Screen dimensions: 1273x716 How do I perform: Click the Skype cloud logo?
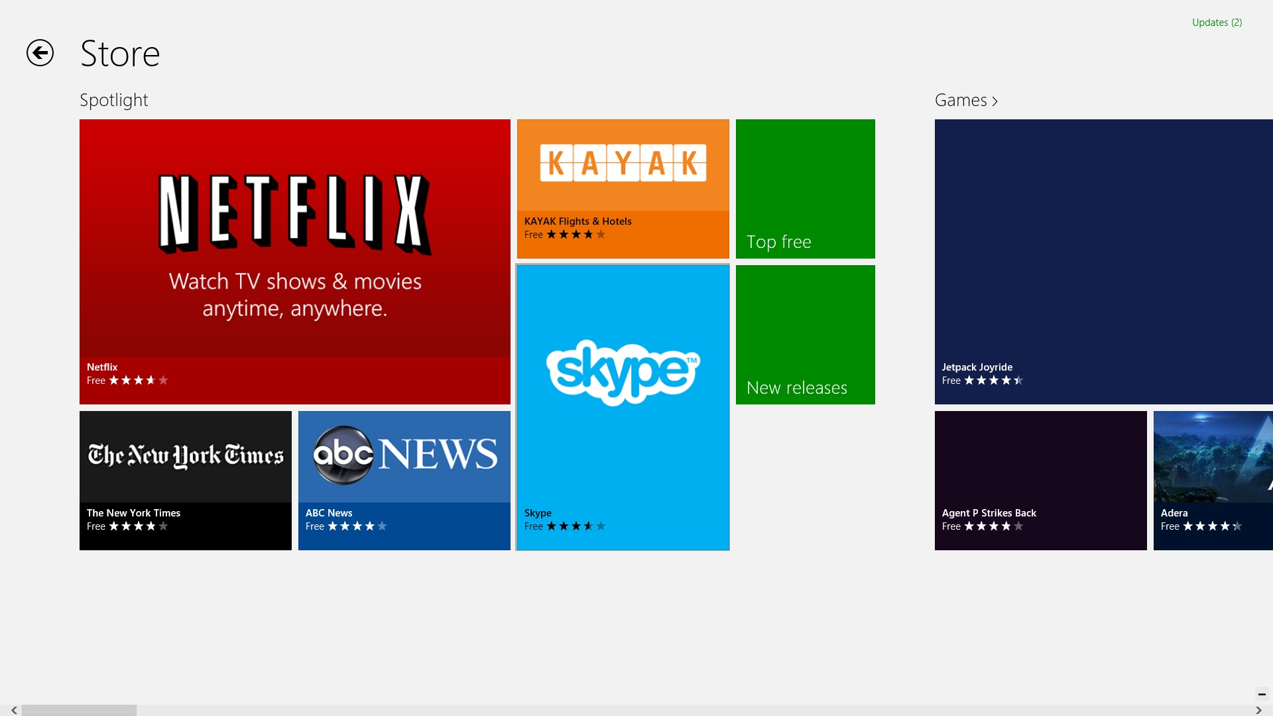(623, 373)
